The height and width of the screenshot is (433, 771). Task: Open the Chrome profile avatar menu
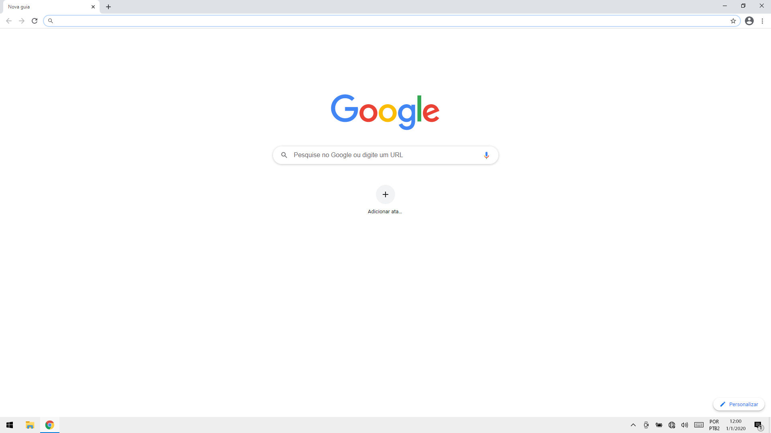pyautogui.click(x=749, y=21)
